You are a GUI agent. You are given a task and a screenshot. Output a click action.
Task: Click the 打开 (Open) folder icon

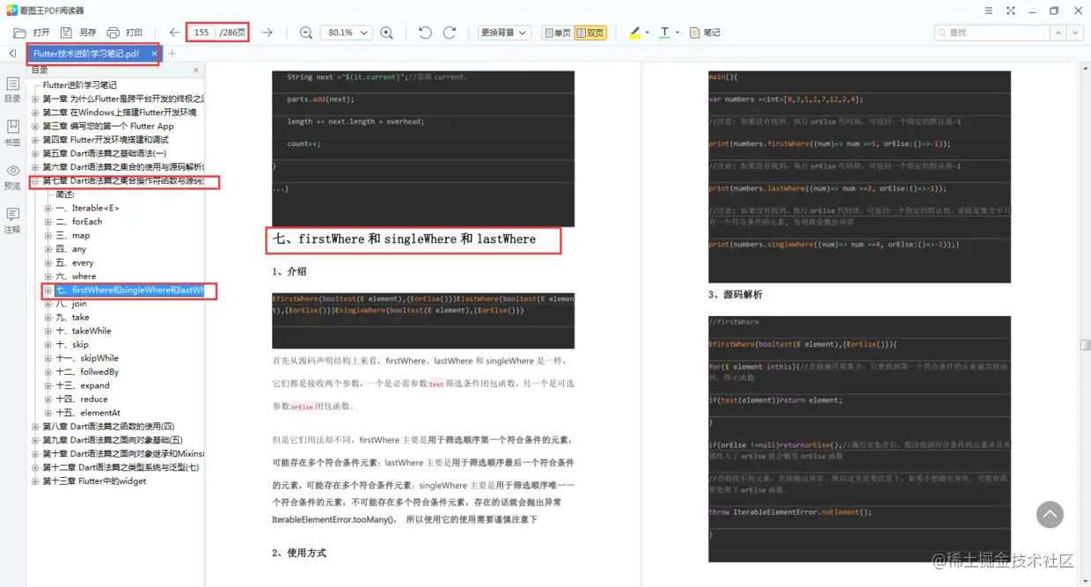tap(19, 33)
